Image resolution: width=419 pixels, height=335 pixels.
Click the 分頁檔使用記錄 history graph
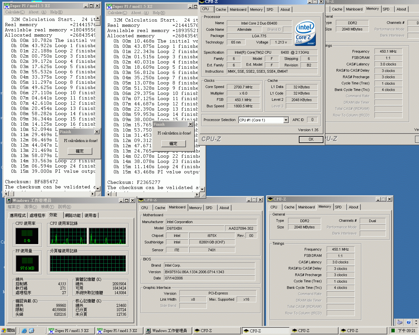click(88, 263)
